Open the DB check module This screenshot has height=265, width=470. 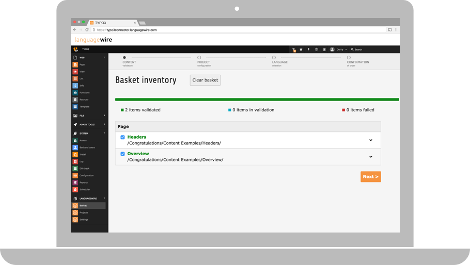84,169
